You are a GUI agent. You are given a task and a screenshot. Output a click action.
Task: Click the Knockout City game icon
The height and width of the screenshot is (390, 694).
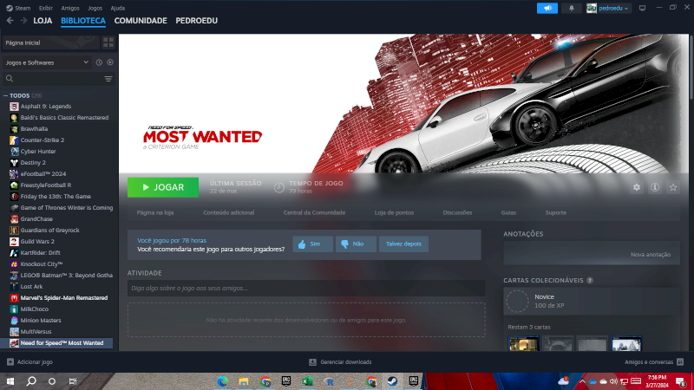pos(14,264)
